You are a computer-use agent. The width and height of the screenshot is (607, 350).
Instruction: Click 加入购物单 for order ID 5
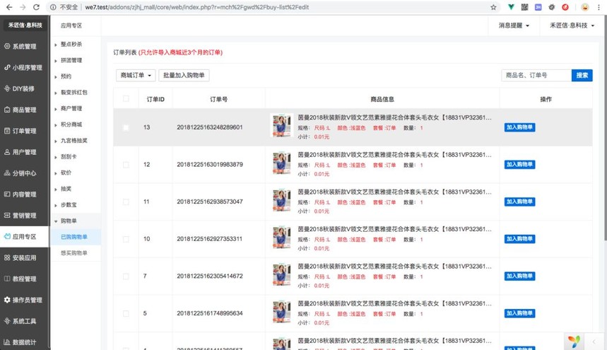click(519, 313)
